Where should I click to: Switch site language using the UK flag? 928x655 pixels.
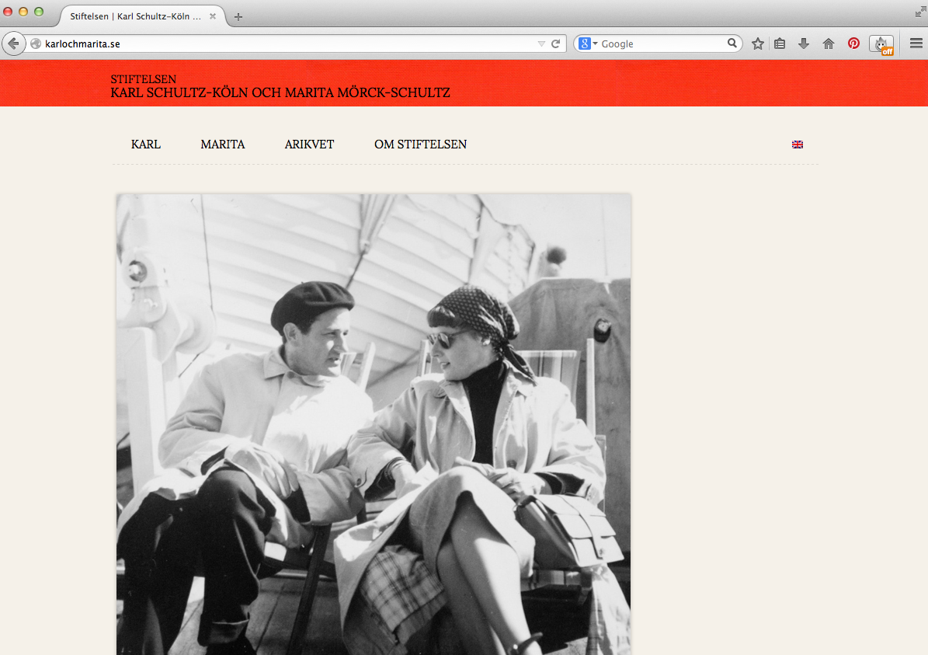click(x=798, y=145)
